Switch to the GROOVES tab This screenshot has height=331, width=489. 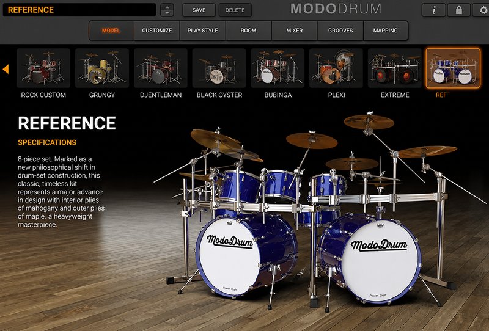(340, 31)
